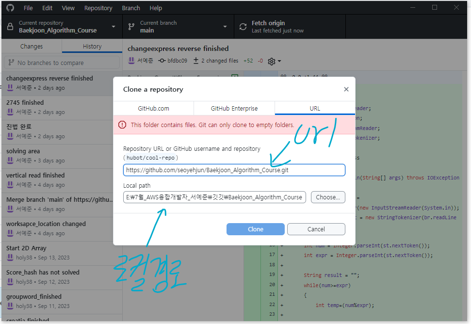Click the '2 changed files' label
The height and width of the screenshot is (324, 471).
220,61
